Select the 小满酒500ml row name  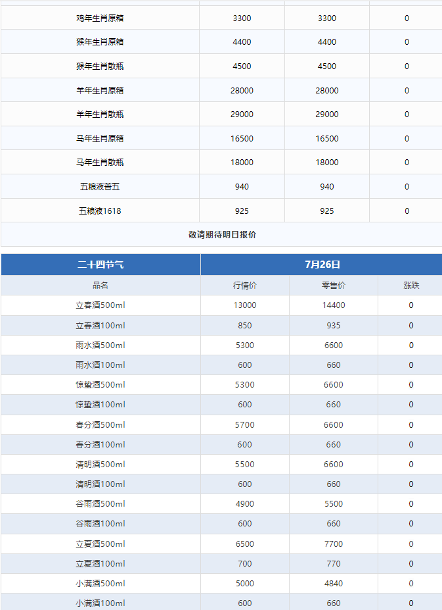(100, 584)
